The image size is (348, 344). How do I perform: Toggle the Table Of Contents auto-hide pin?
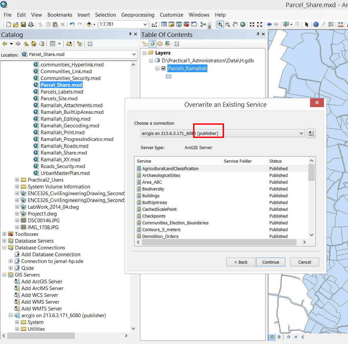coord(258,34)
